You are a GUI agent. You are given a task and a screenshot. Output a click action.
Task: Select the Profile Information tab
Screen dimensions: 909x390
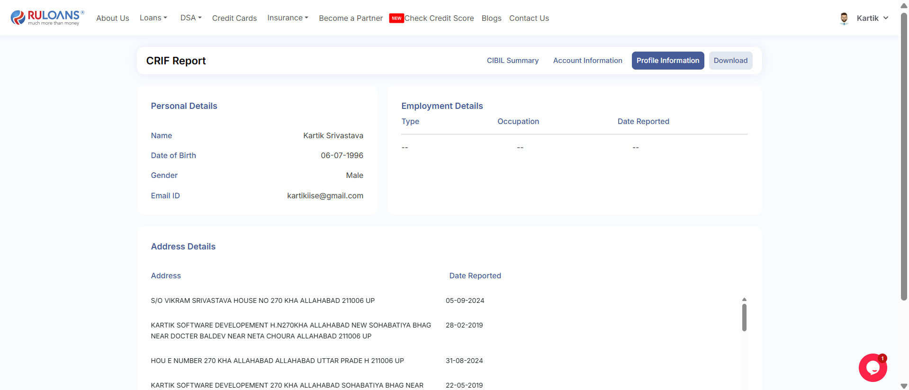tap(667, 61)
